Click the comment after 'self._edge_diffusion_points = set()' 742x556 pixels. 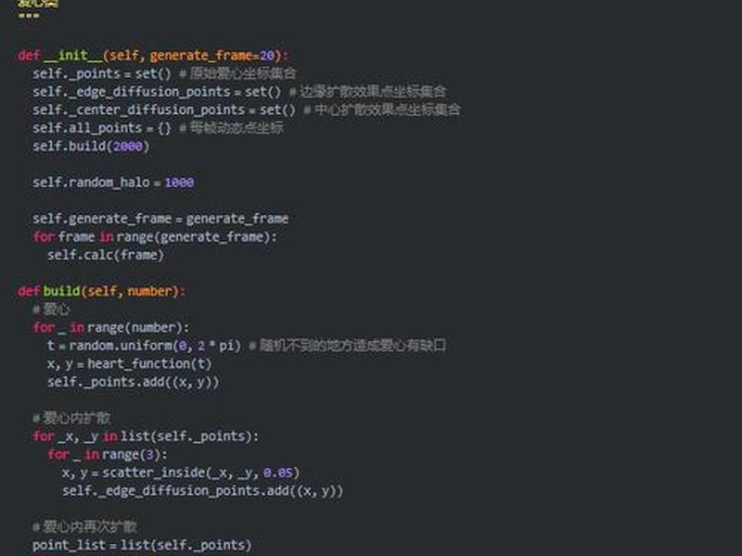pos(367,91)
